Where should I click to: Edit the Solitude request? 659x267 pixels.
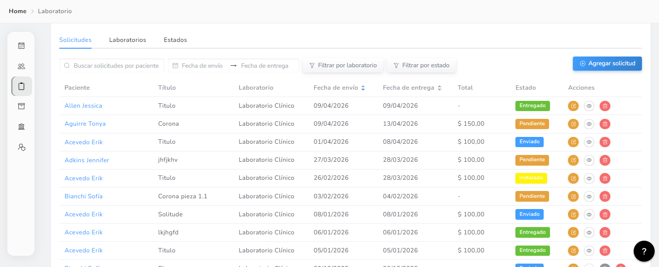tap(573, 214)
